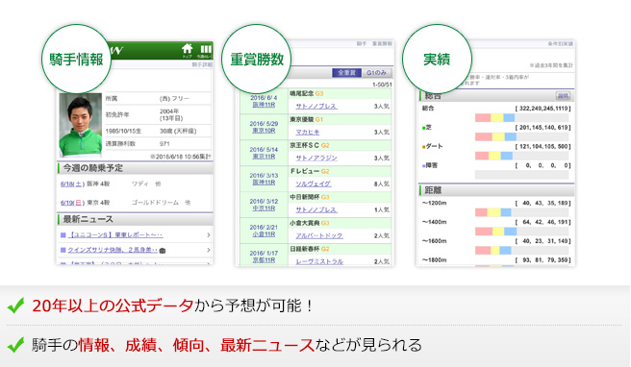The height and width of the screenshot is (367, 631).
Task: Select the 距離 section header
Action: point(496,190)
